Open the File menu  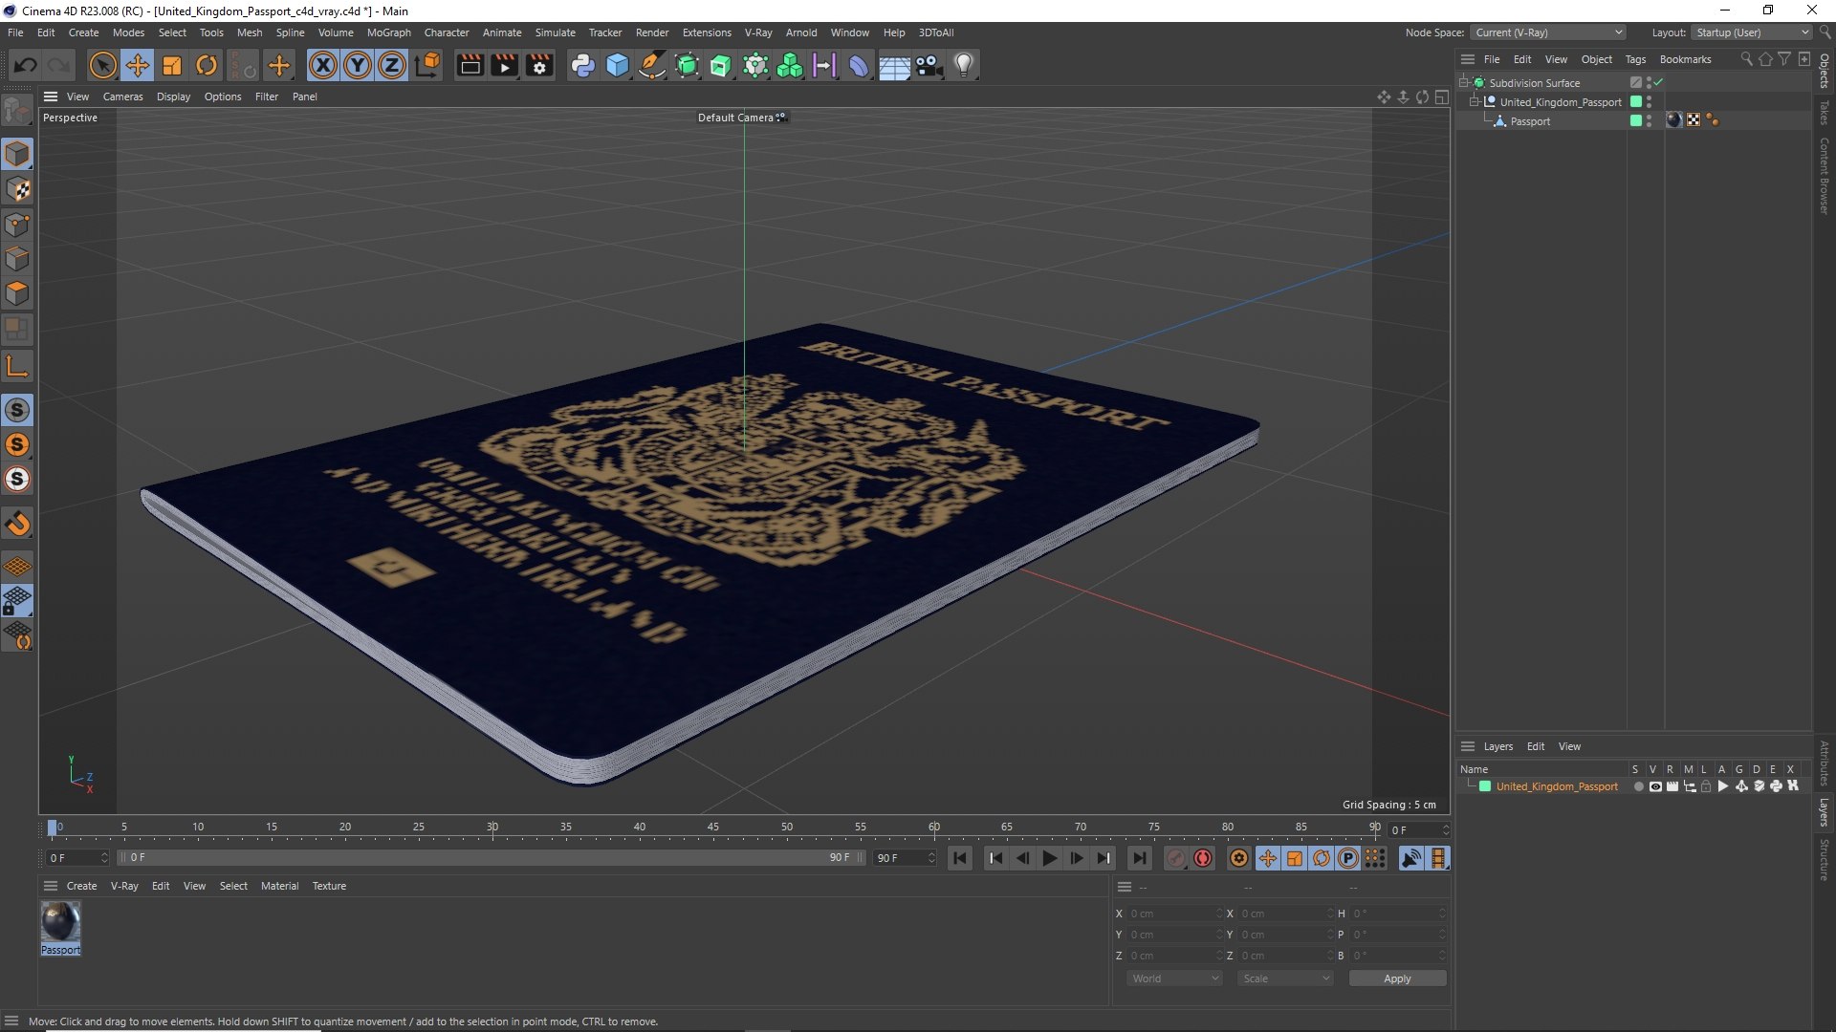tap(15, 32)
